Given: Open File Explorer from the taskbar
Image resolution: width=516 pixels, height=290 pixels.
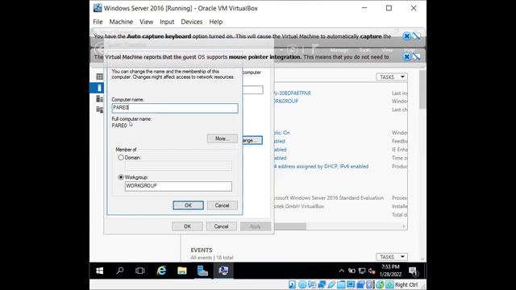Looking at the screenshot, I should pyautogui.click(x=182, y=271).
